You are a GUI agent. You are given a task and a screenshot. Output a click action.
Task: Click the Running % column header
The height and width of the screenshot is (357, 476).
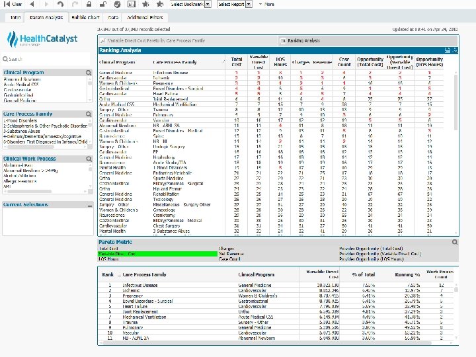[x=407, y=275]
